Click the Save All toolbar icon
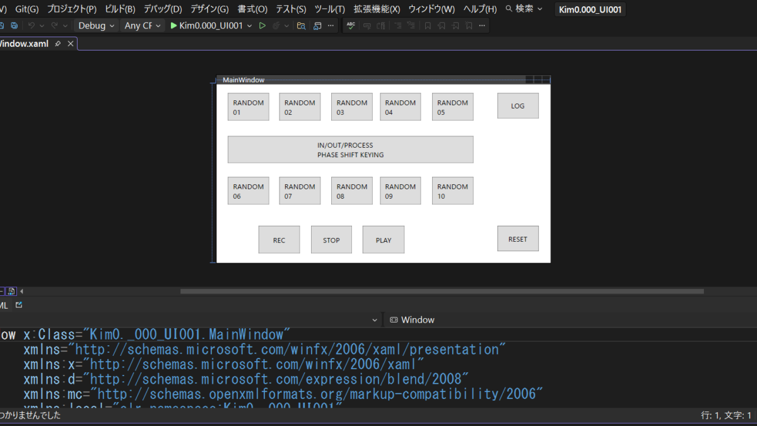Viewport: 757px width, 426px height. pyautogui.click(x=14, y=26)
